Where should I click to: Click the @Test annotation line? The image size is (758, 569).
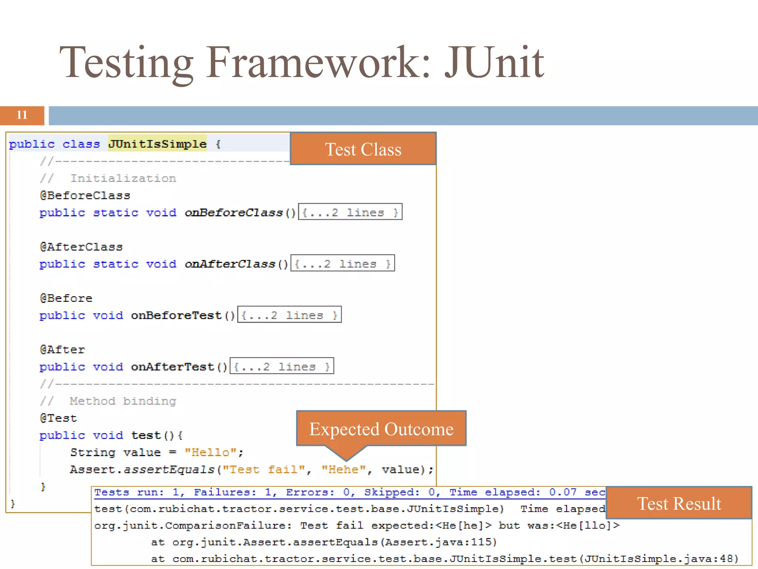tap(58, 418)
